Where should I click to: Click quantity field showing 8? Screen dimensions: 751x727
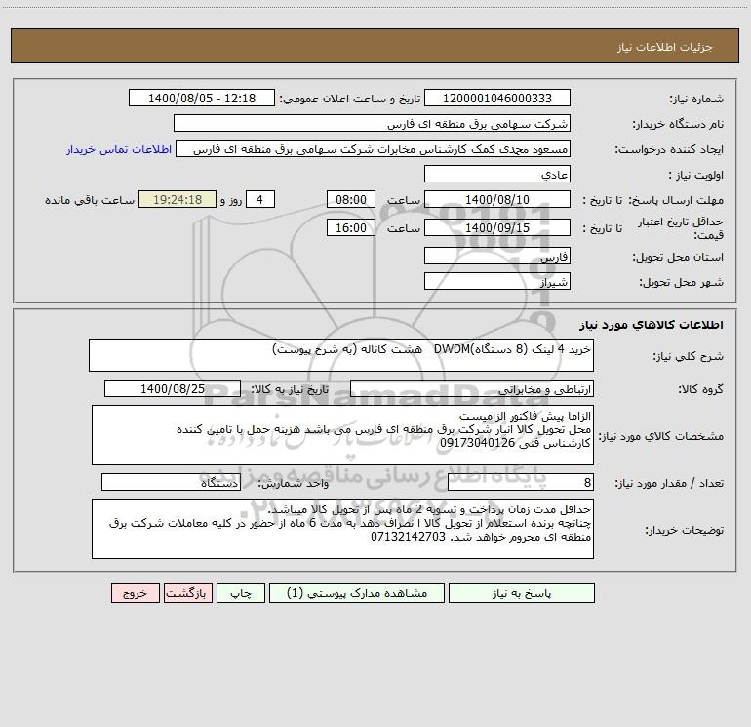pyautogui.click(x=521, y=482)
